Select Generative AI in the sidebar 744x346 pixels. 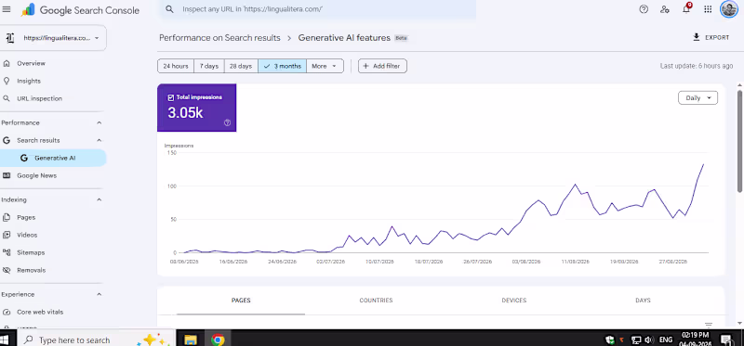coord(53,158)
